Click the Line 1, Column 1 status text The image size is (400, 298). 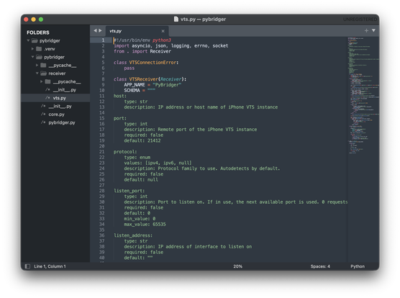tap(50, 266)
